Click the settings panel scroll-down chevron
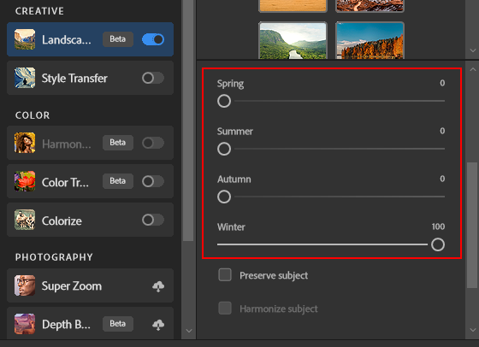This screenshot has width=479, height=347. (x=473, y=330)
